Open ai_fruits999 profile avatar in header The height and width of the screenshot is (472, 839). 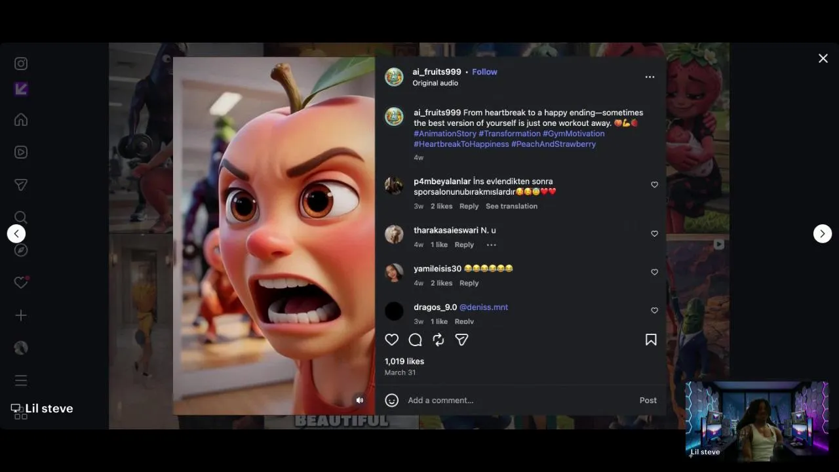tap(394, 77)
